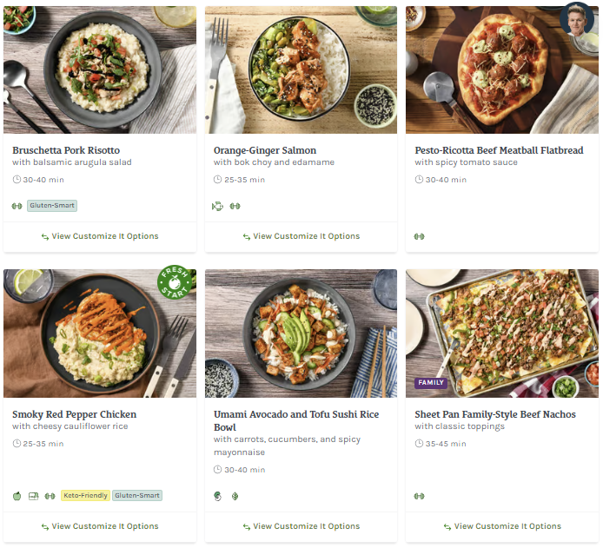Click Fresh Start badge on Smoky Chicken image
This screenshot has height=548, width=603.
pos(174,283)
